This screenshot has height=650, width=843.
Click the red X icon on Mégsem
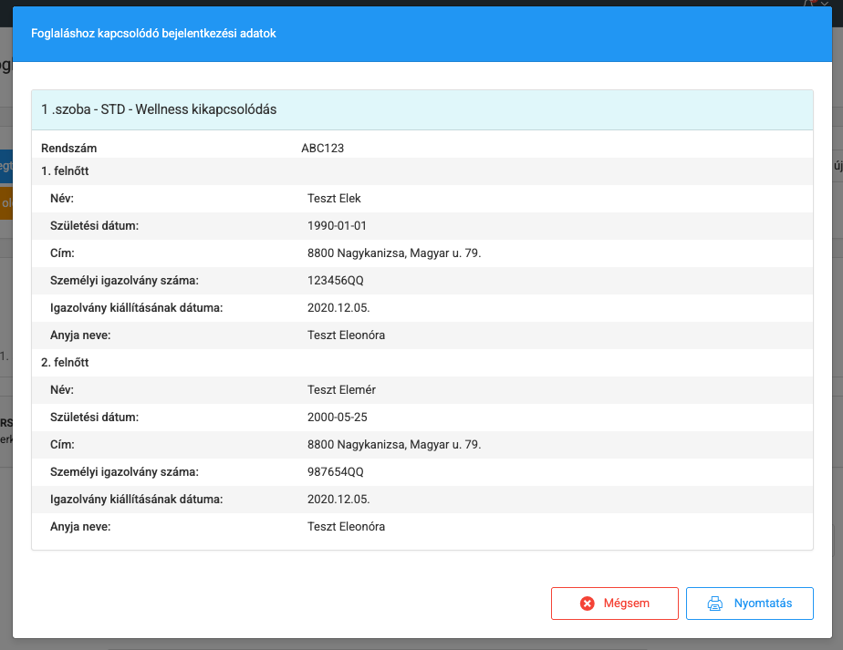pyautogui.click(x=588, y=604)
